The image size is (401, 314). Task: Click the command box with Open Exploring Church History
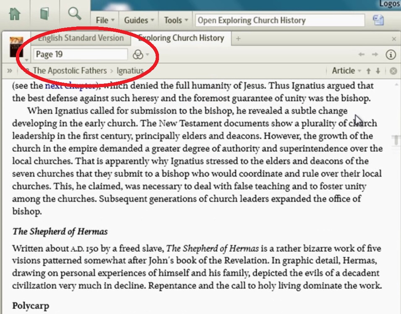pos(280,21)
